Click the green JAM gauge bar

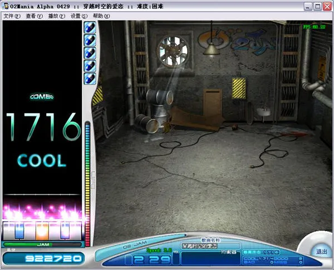tap(43, 244)
